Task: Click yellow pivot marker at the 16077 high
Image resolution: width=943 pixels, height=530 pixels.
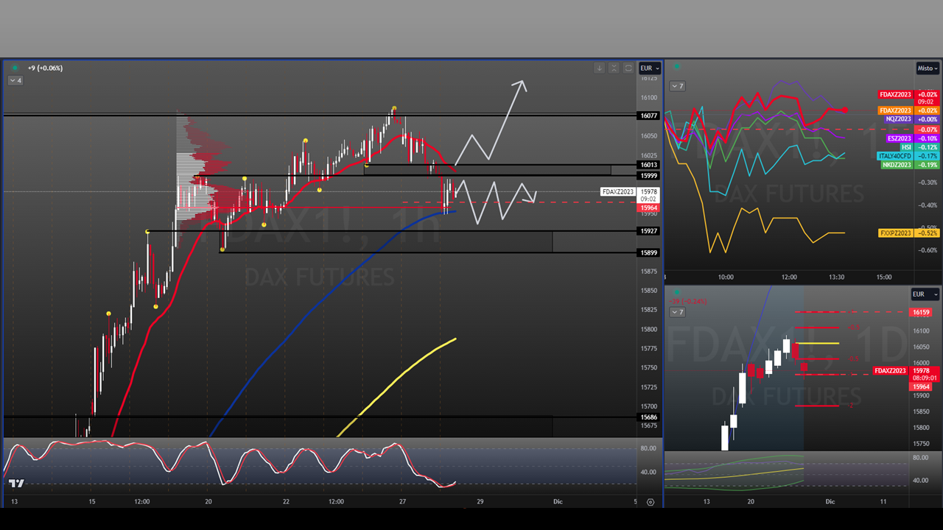Action: [394, 108]
